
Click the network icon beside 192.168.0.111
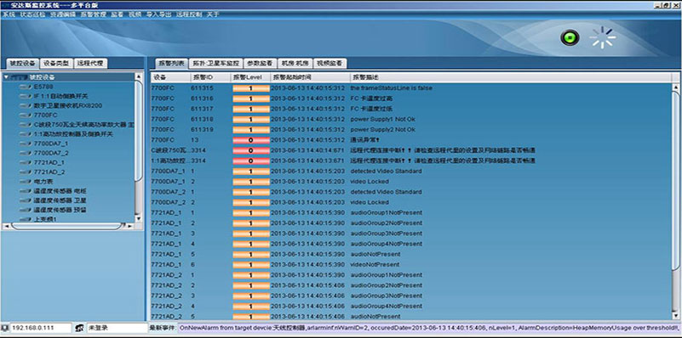pyautogui.click(x=5, y=328)
